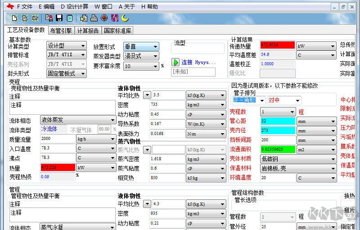The height and width of the screenshot is (230, 360).
Task: Click the copy pages icon left of printer
Action: tap(84, 18)
